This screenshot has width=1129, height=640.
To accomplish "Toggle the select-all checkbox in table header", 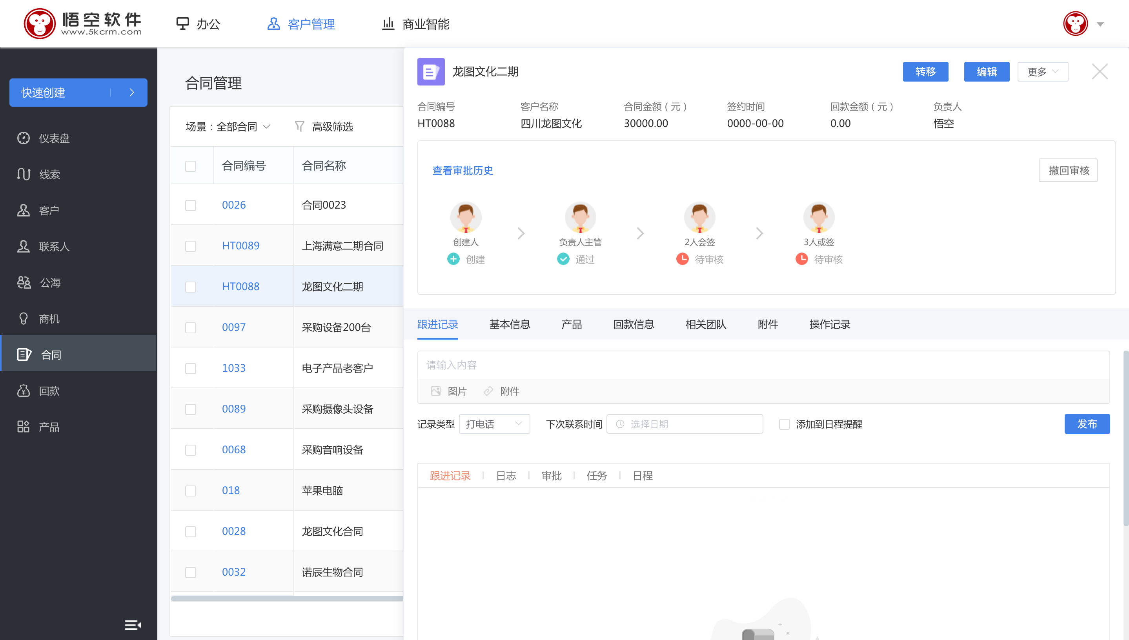I will click(190, 166).
